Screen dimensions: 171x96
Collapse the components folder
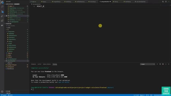coord(7,31)
